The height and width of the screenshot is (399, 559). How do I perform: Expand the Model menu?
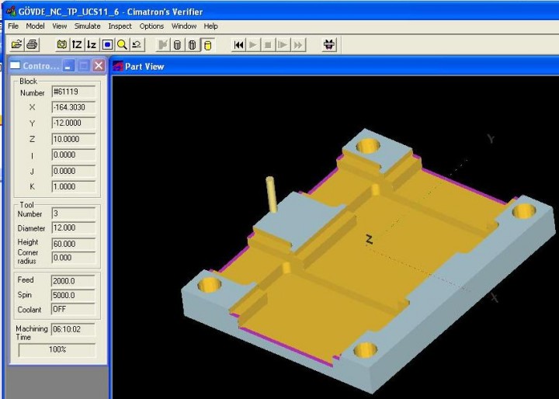[35, 26]
